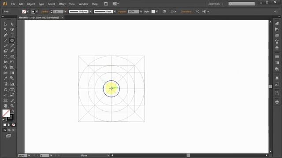
Task: Select the Blend tool
Action: point(12,78)
